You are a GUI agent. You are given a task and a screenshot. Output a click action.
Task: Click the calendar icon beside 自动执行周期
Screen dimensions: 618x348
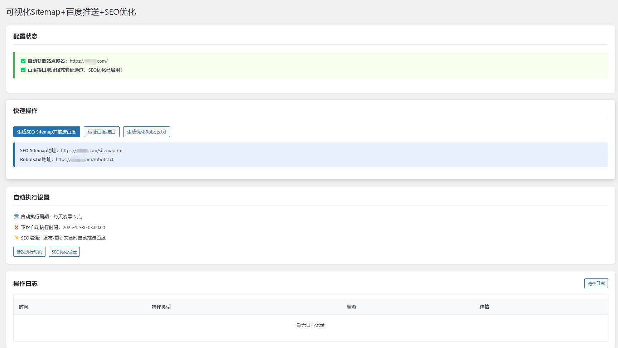[16, 216]
